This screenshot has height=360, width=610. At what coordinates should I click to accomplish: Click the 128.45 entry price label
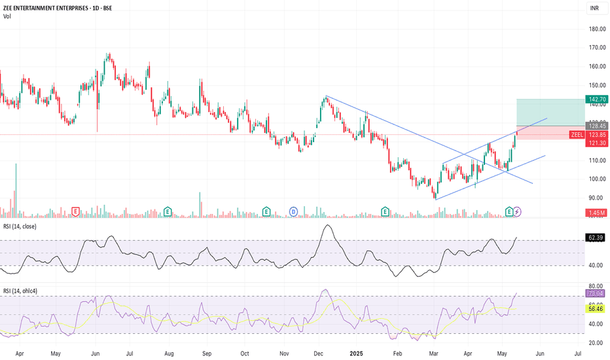click(x=596, y=126)
